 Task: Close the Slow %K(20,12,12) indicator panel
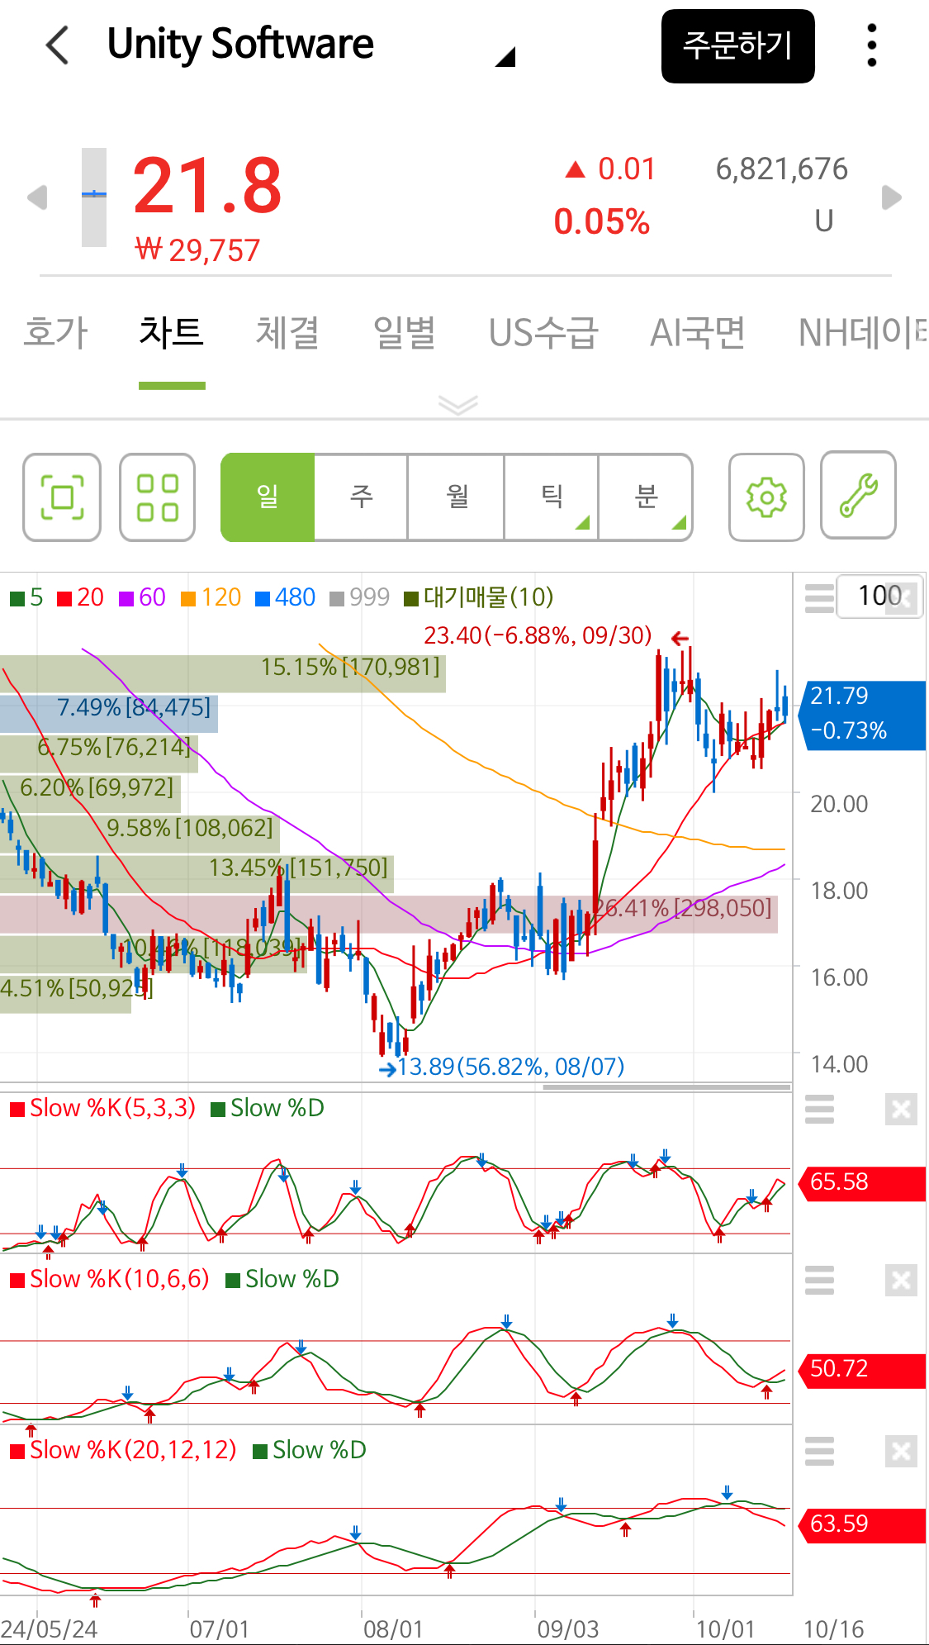[x=901, y=1451]
